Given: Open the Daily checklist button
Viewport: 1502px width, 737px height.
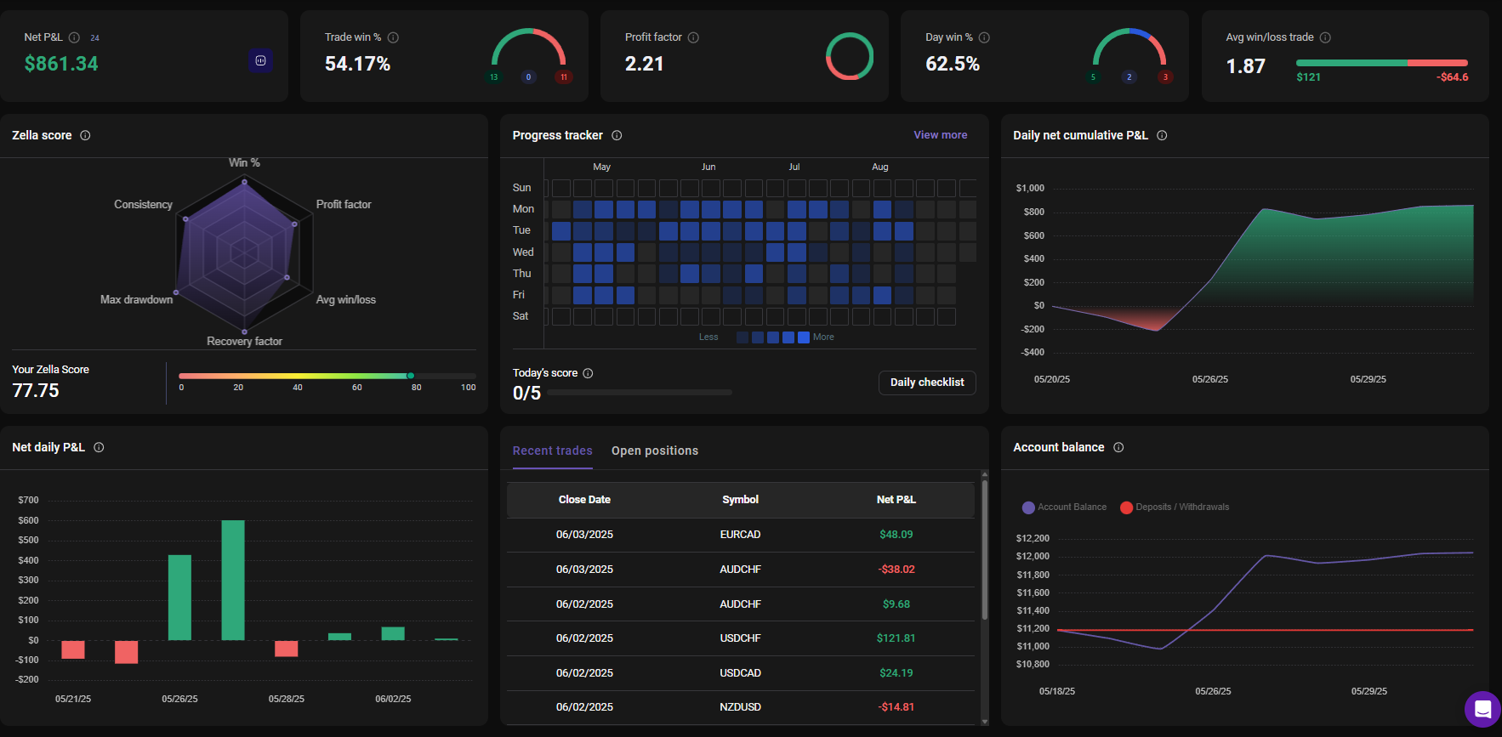Looking at the screenshot, I should (926, 383).
